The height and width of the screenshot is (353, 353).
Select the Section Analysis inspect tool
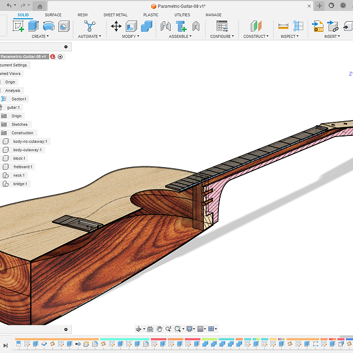(298, 26)
